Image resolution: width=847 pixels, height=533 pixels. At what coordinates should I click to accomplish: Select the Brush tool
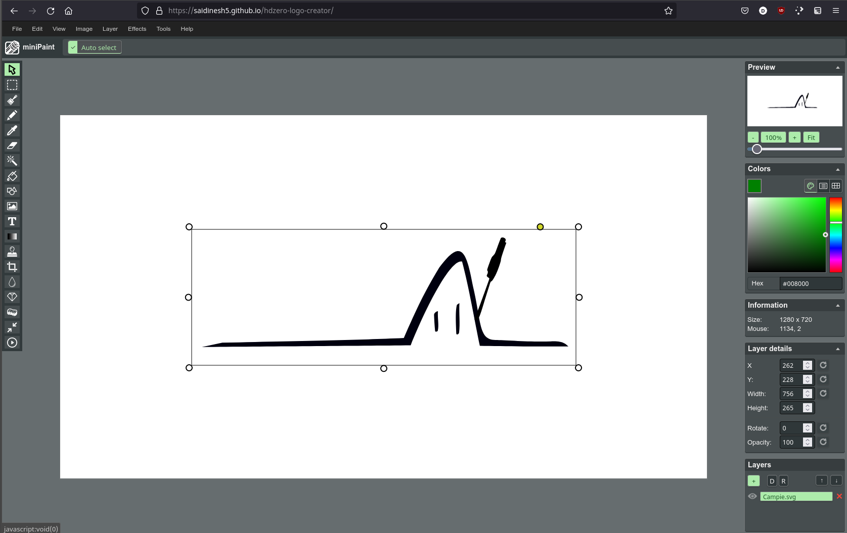pyautogui.click(x=12, y=100)
